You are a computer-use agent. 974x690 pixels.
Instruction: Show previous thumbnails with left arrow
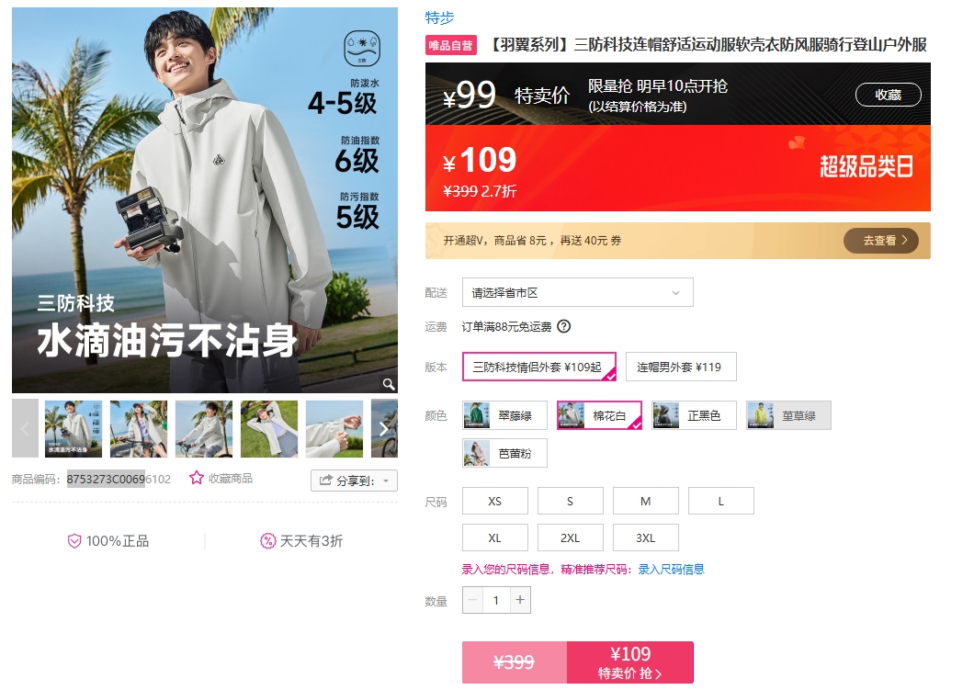point(25,428)
